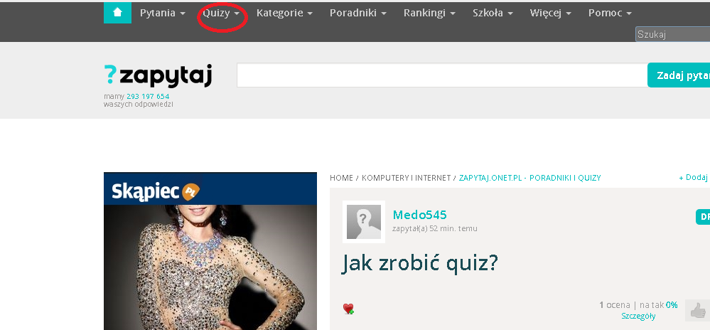Click the main question input box
710x330 pixels.
tap(442, 75)
